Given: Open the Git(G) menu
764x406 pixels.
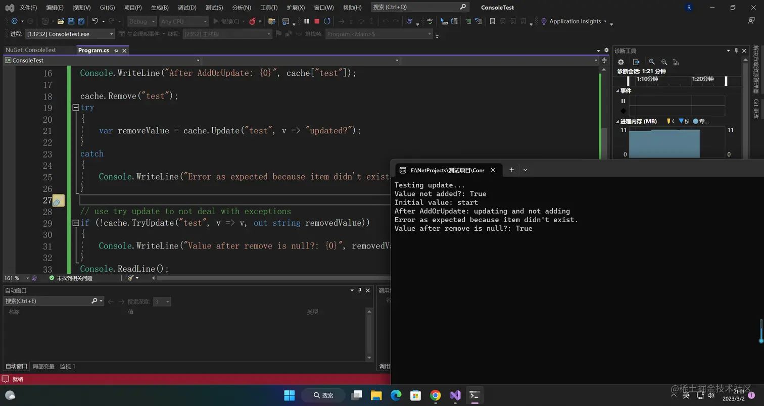Looking at the screenshot, I should click(107, 8).
